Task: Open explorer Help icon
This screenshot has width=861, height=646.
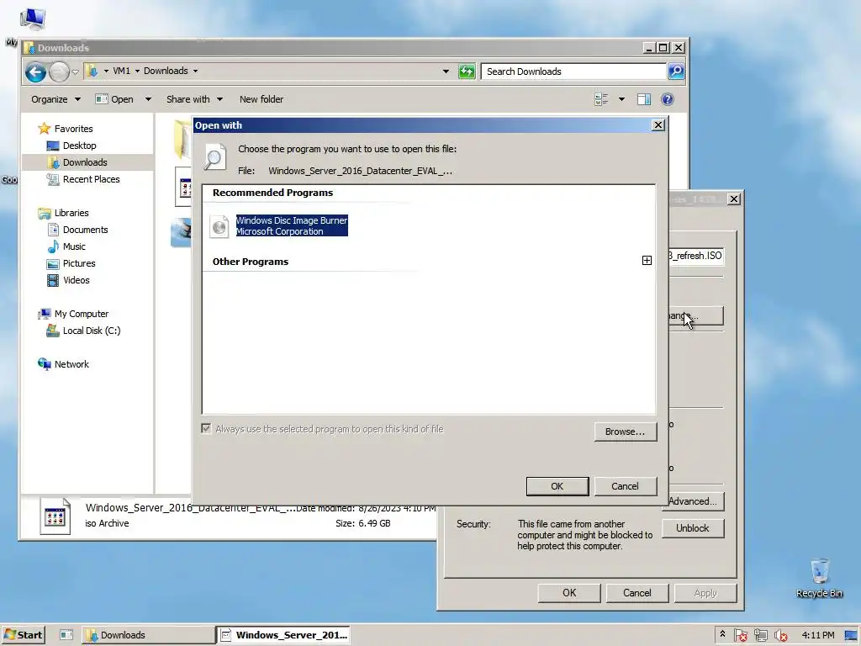Action: (667, 99)
